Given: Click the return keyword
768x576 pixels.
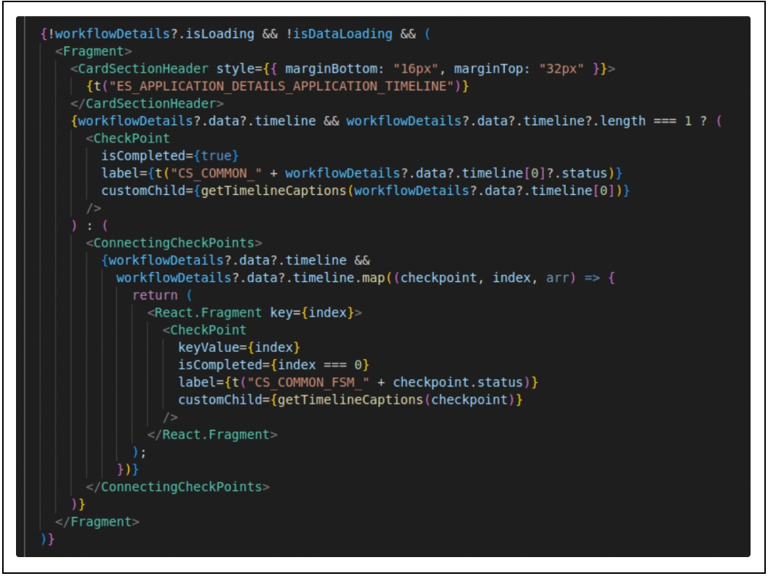Looking at the screenshot, I should (155, 295).
